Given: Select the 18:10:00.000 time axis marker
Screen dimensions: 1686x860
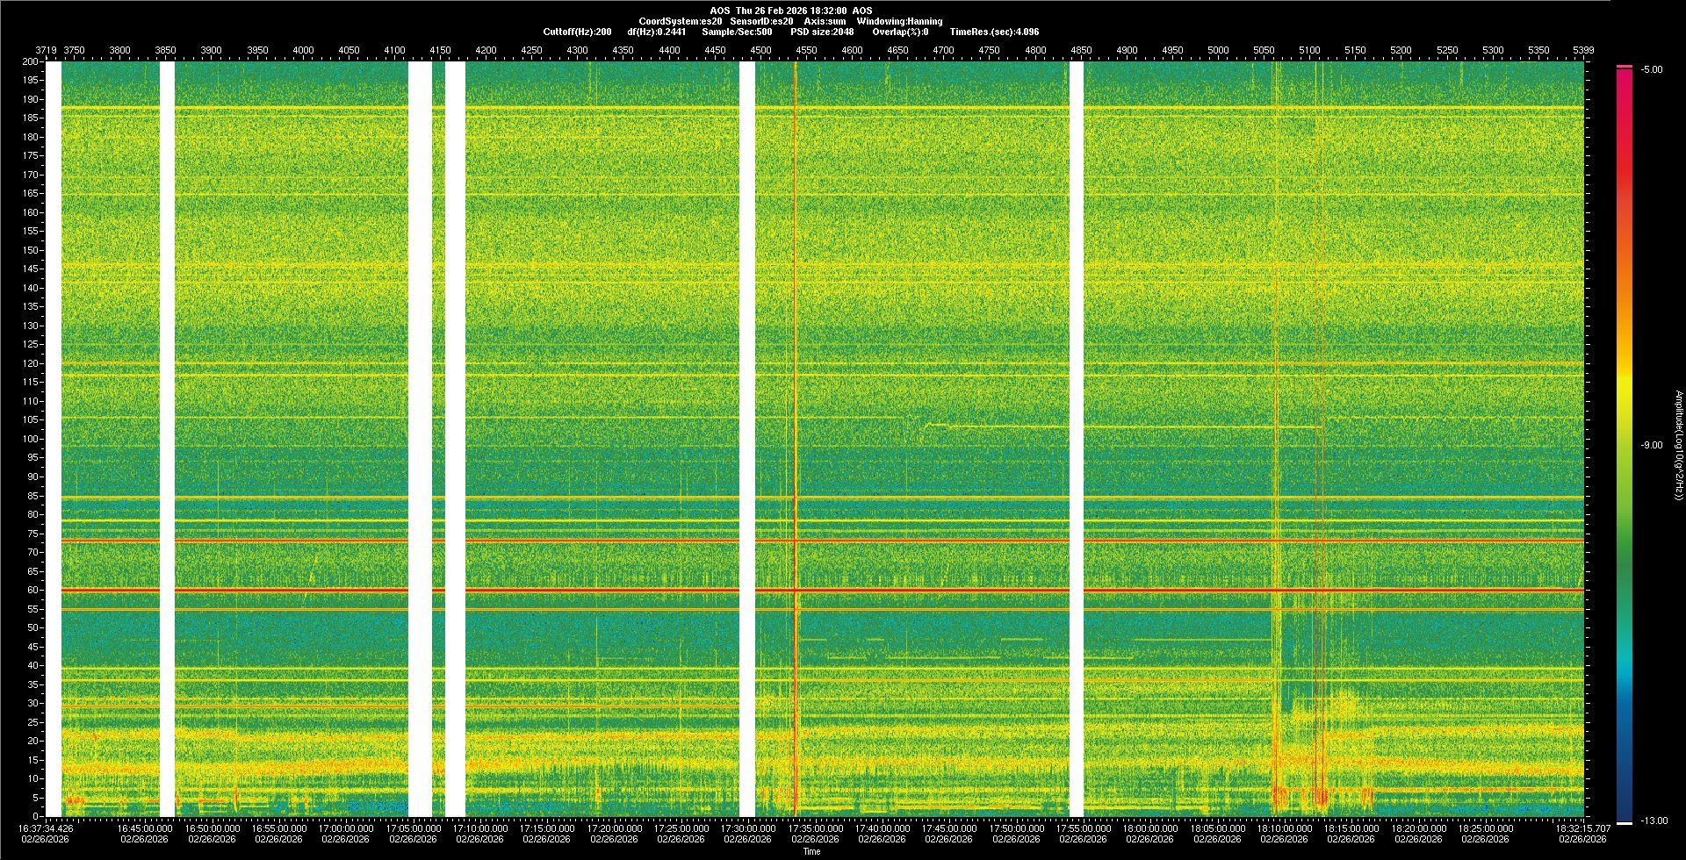Looking at the screenshot, I should pos(1284,828).
